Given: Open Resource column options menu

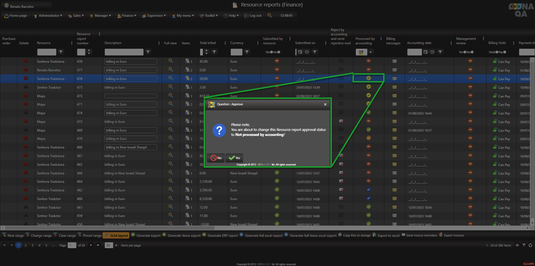Looking at the screenshot, I should (72, 43).
